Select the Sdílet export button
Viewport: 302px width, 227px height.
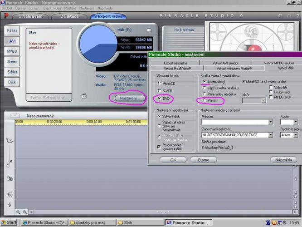point(12,72)
